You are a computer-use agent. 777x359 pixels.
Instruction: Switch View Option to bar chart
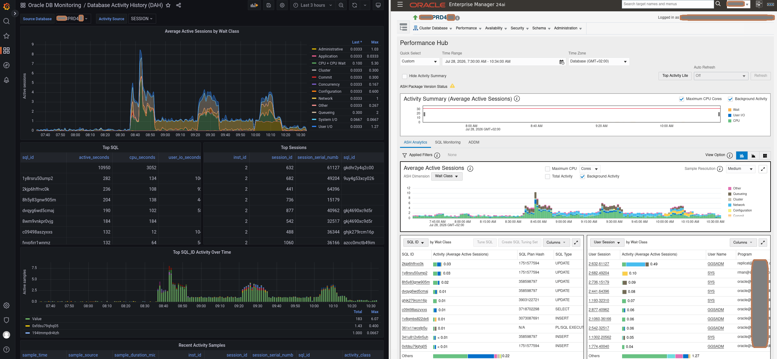[x=742, y=155]
